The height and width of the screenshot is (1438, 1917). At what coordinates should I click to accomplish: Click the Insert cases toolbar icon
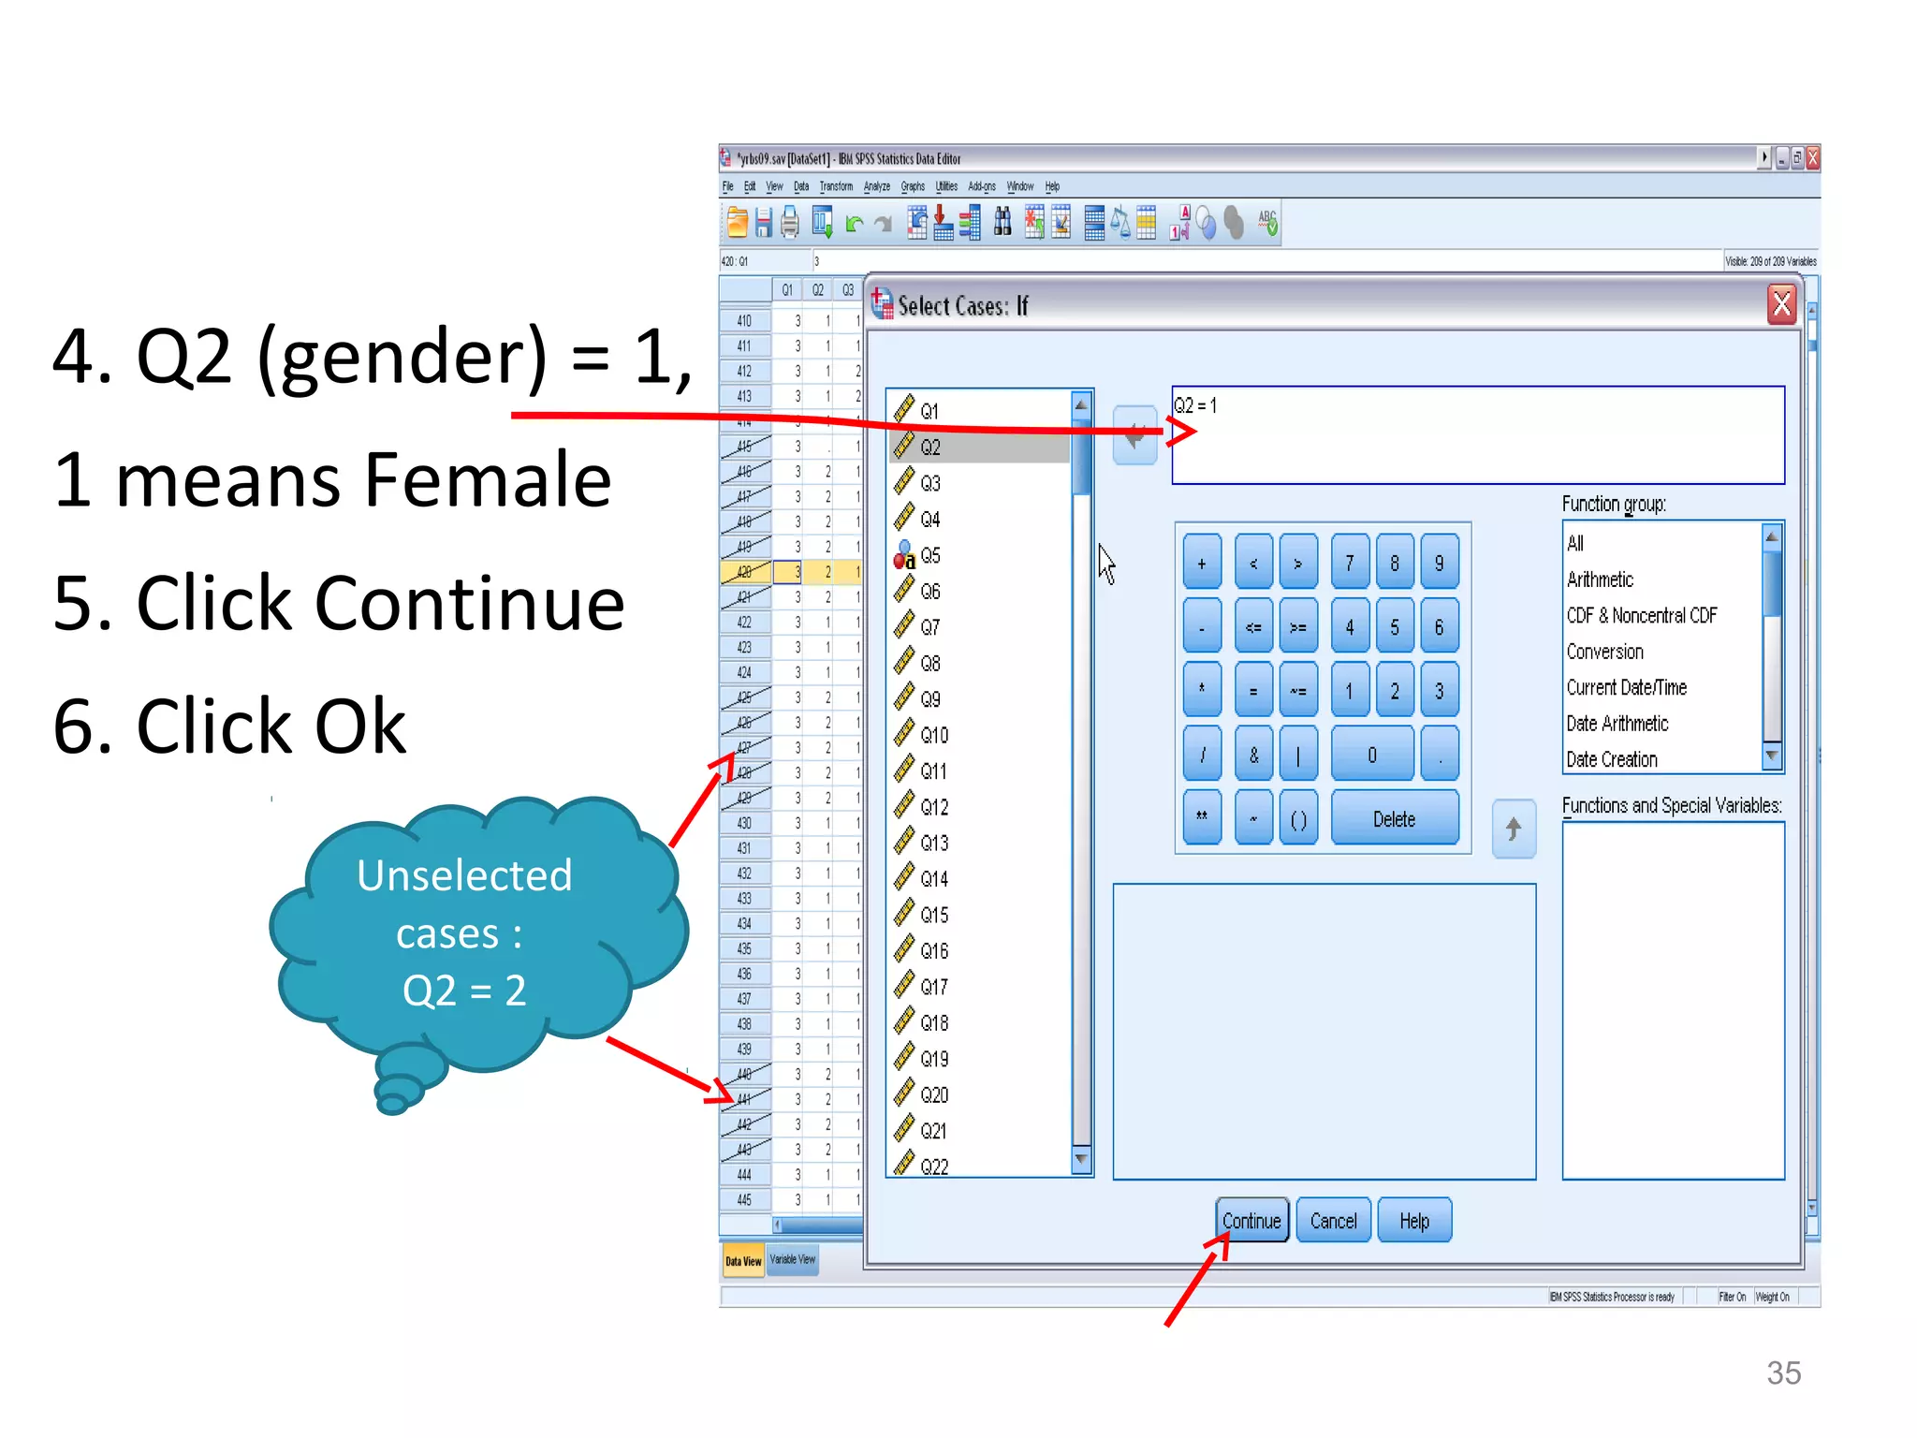click(x=1034, y=222)
